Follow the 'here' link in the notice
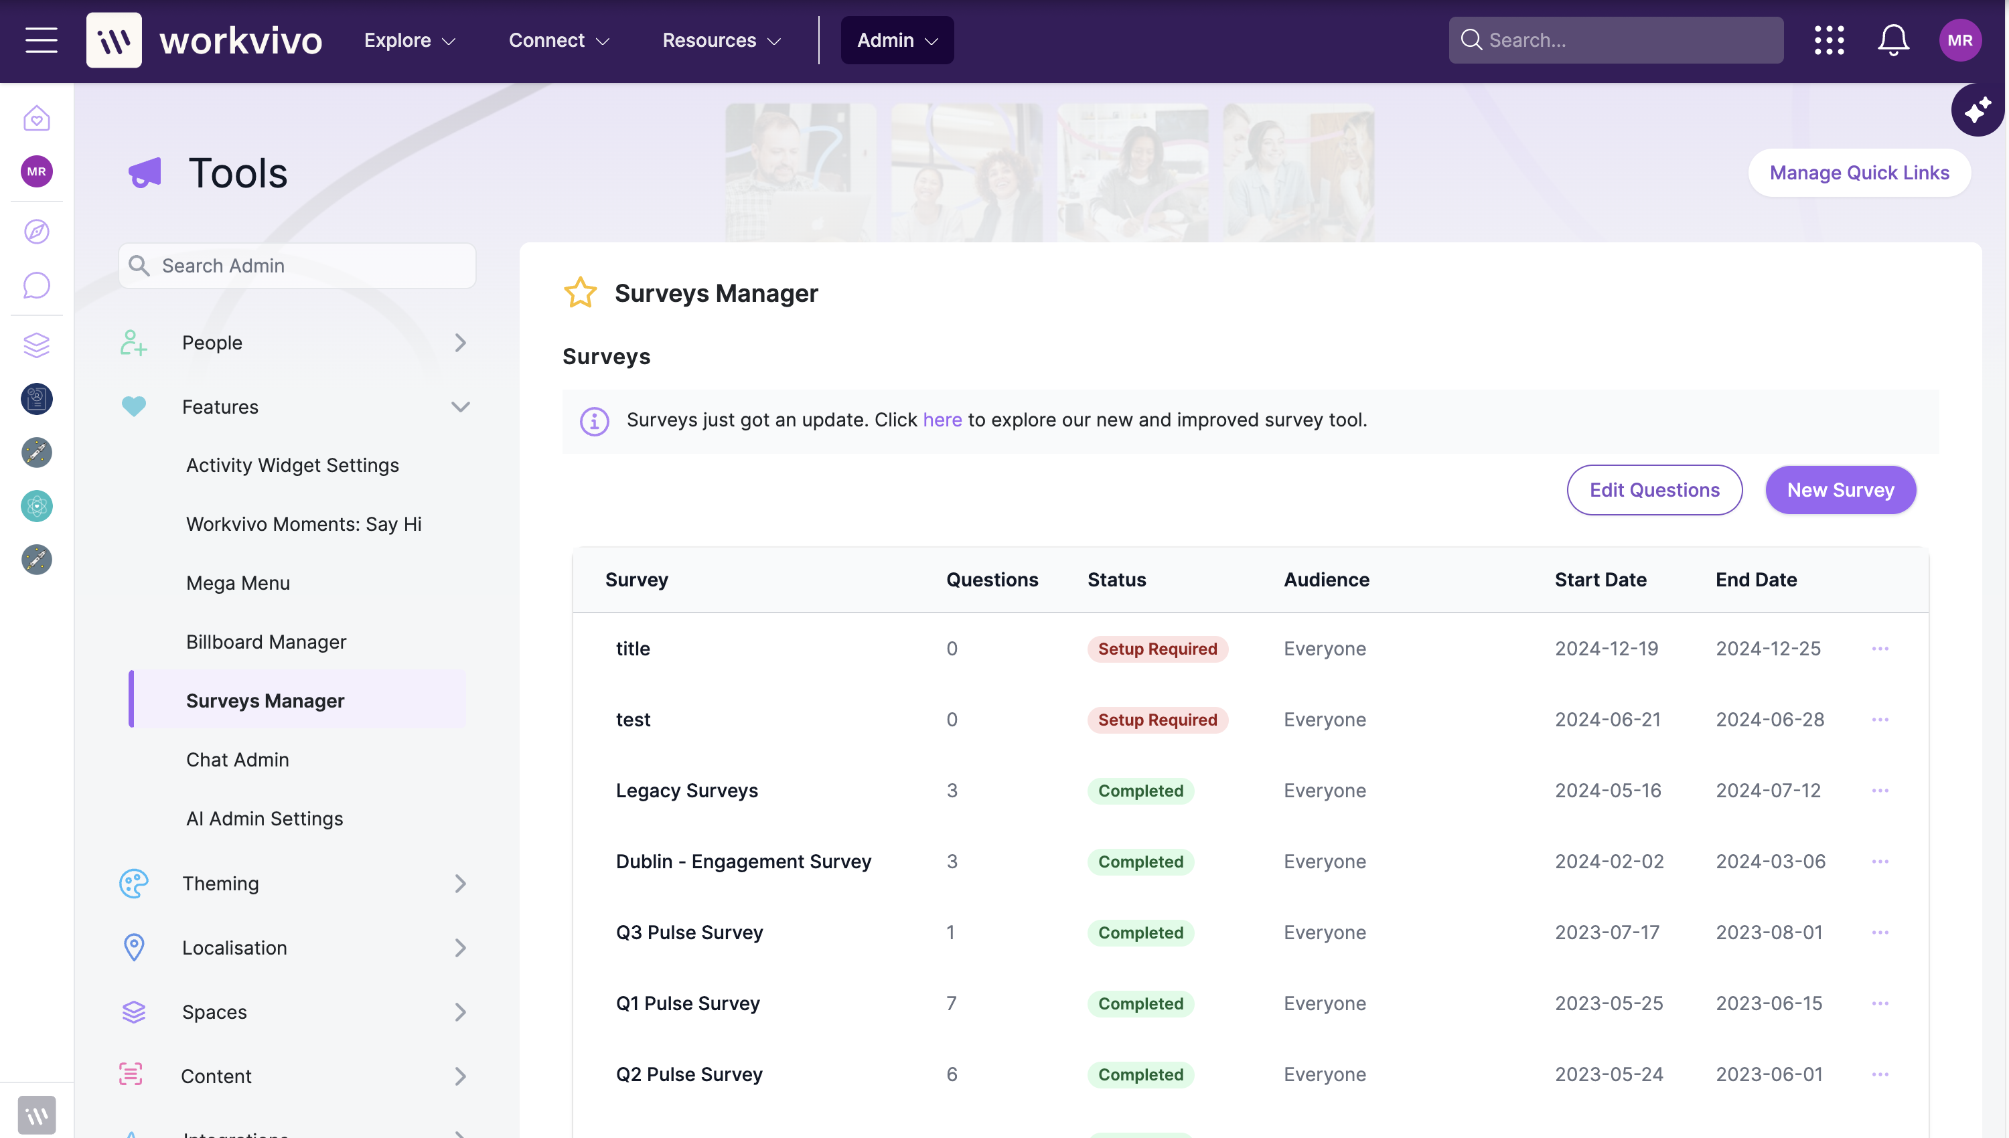Screen dimensions: 2009x1138 (x=942, y=420)
